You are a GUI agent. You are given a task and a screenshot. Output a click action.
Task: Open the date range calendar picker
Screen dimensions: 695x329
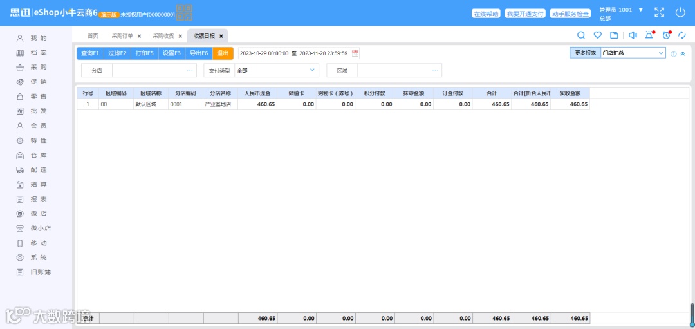(x=355, y=53)
